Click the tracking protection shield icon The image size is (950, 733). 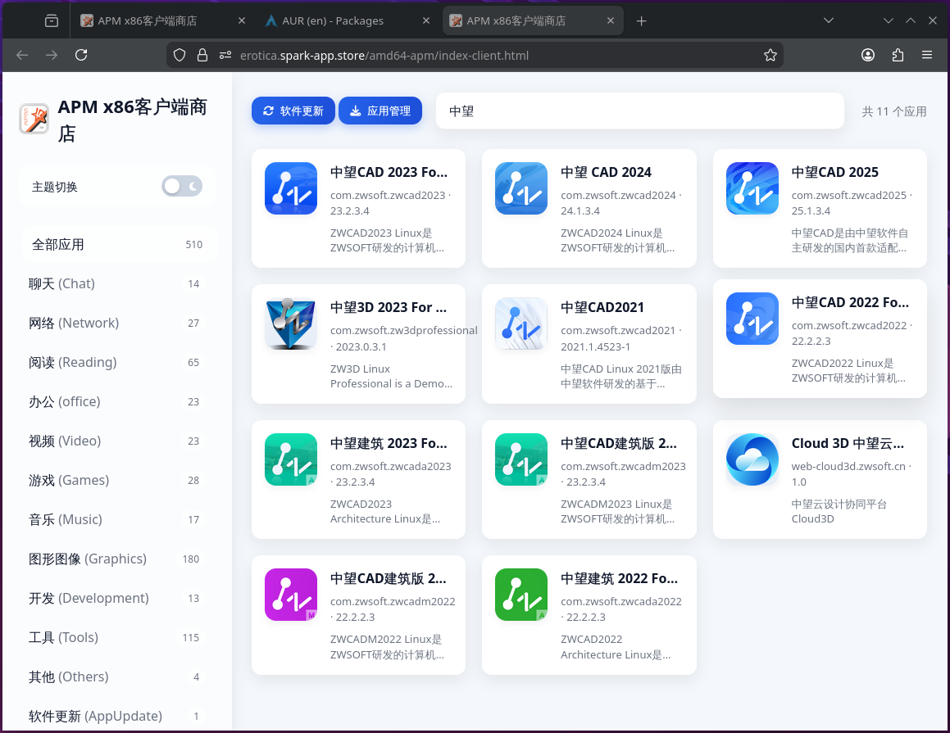pyautogui.click(x=180, y=55)
